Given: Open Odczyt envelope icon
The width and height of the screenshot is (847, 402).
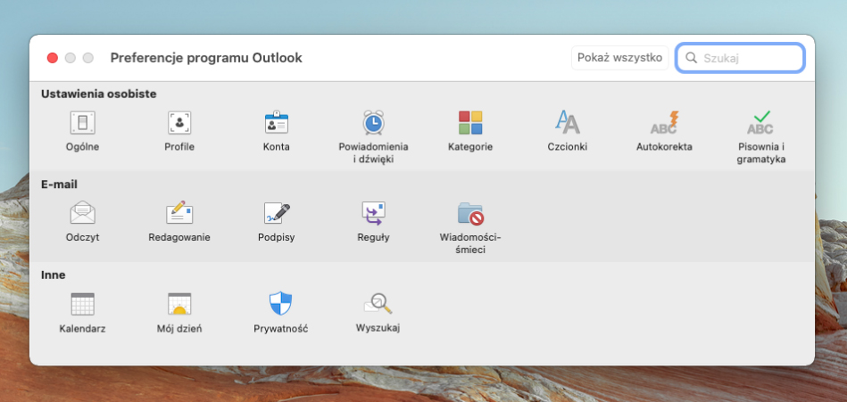Looking at the screenshot, I should tap(83, 213).
